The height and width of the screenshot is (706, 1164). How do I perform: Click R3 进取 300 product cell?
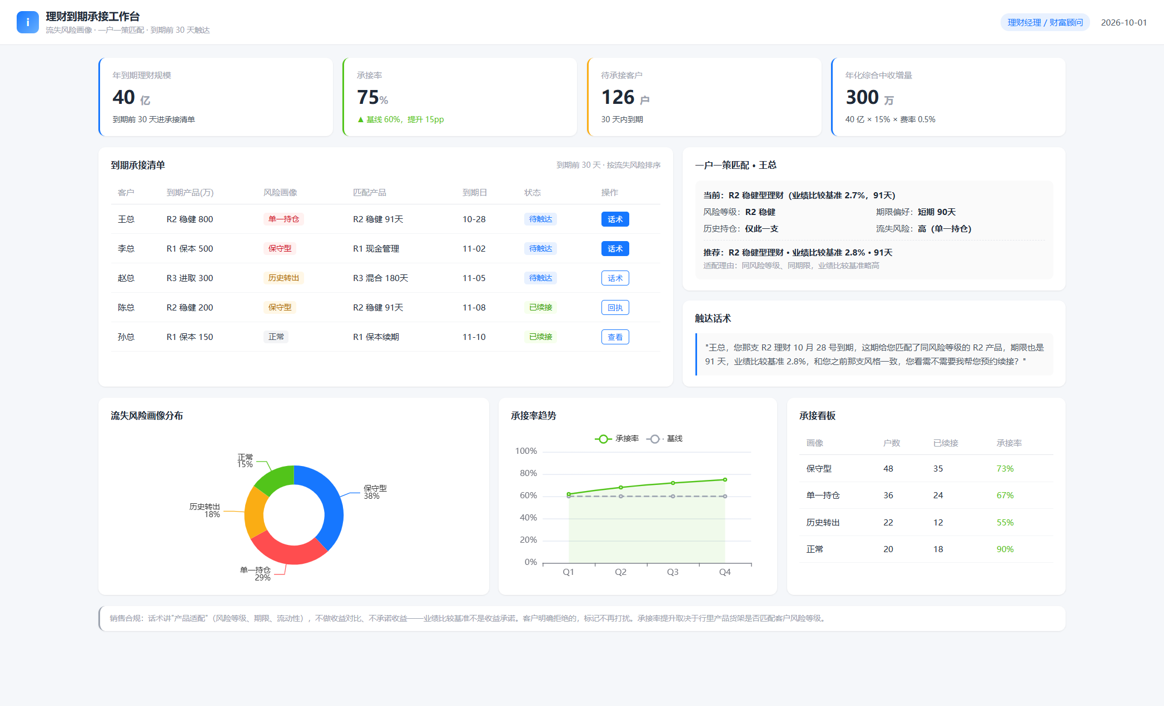[x=190, y=278]
